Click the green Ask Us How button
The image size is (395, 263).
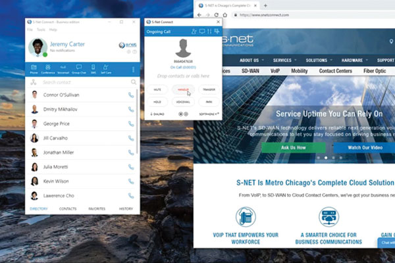pyautogui.click(x=294, y=147)
